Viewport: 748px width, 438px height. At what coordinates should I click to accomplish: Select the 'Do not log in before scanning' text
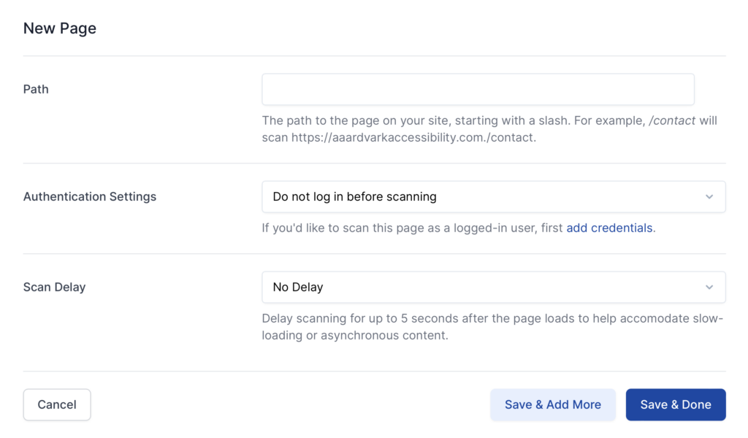pos(354,197)
